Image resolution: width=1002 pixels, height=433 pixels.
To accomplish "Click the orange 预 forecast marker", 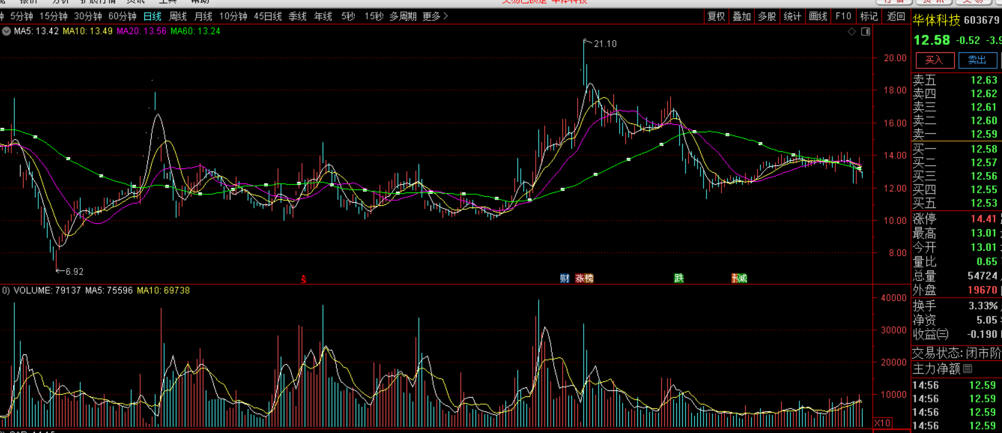I will point(735,278).
